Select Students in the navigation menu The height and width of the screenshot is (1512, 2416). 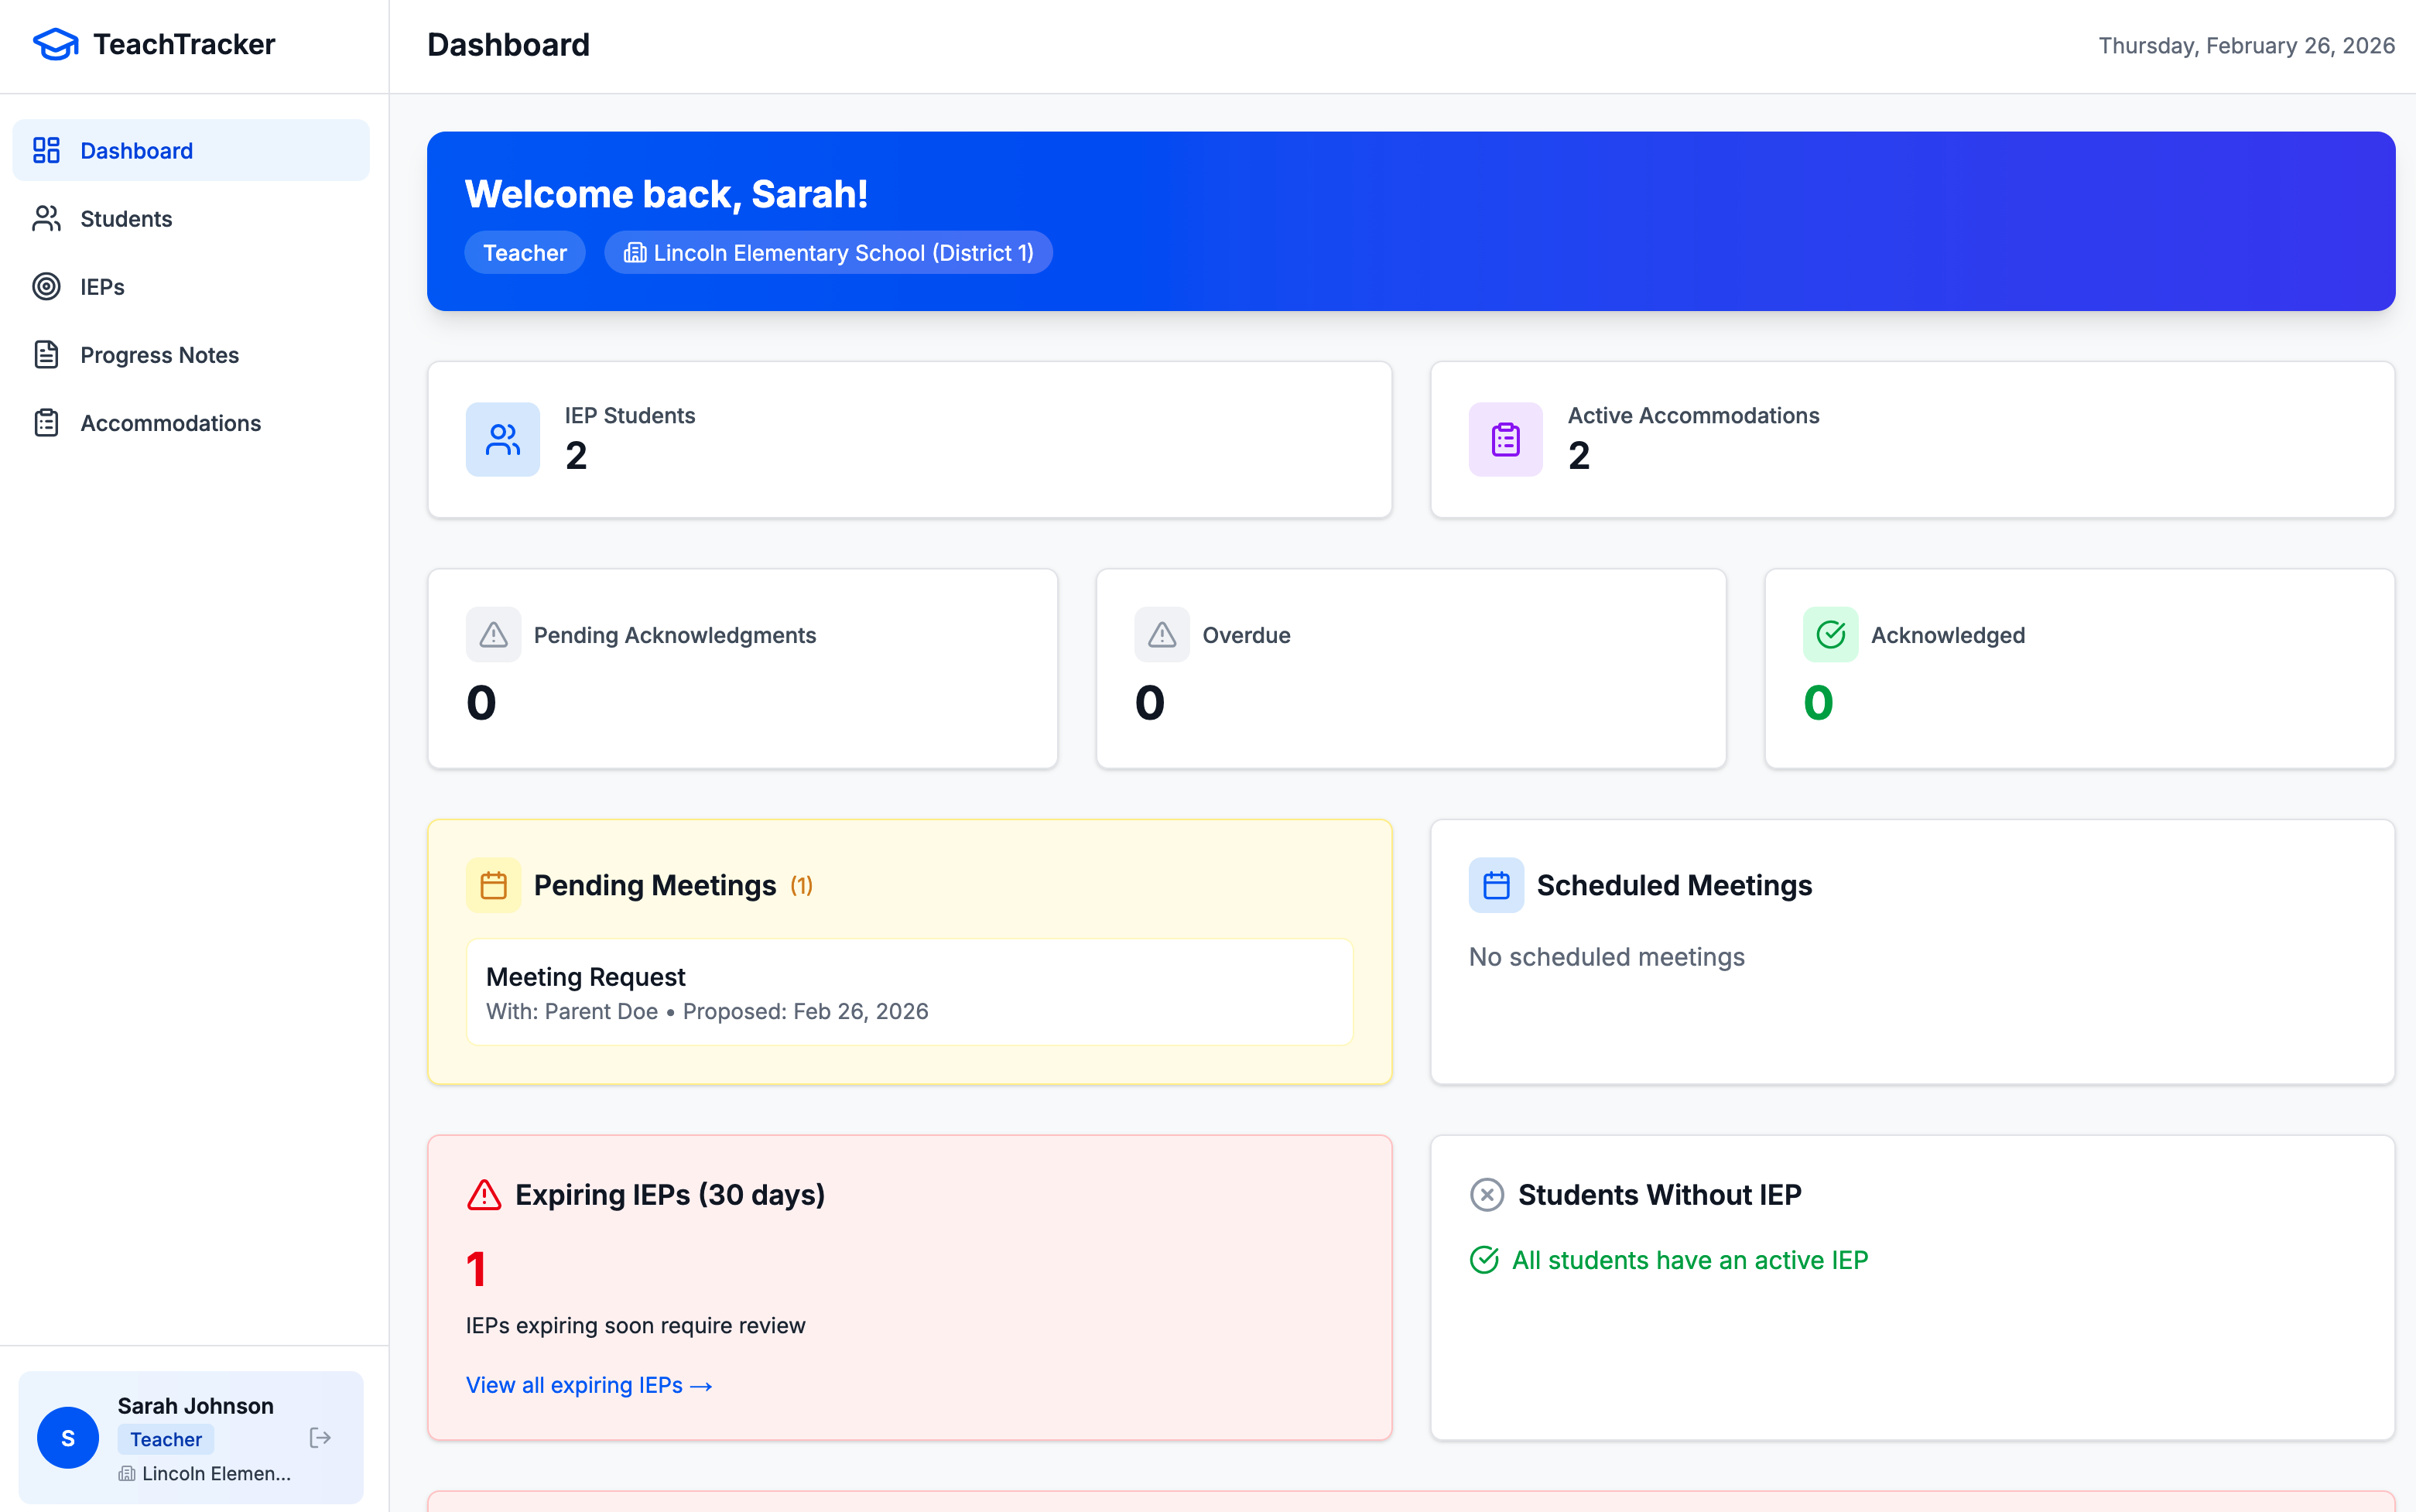(x=125, y=218)
